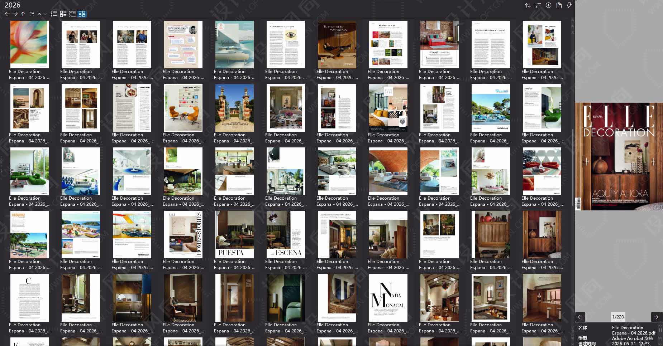Image resolution: width=663 pixels, height=346 pixels.
Task: Select the colorful abstract painting page thumbnail
Action: pyautogui.click(x=29, y=44)
